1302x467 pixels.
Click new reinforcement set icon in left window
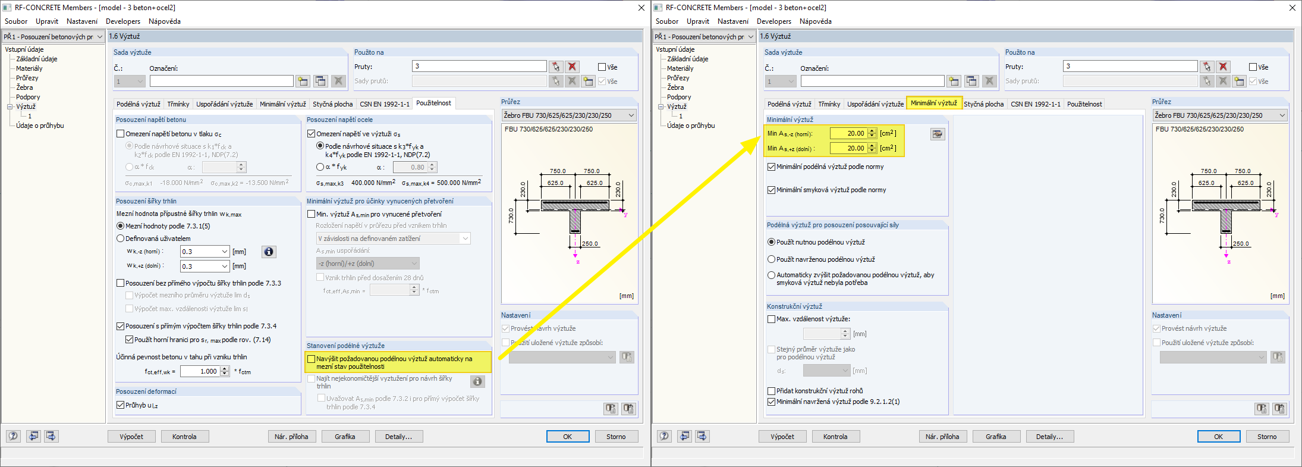click(303, 81)
